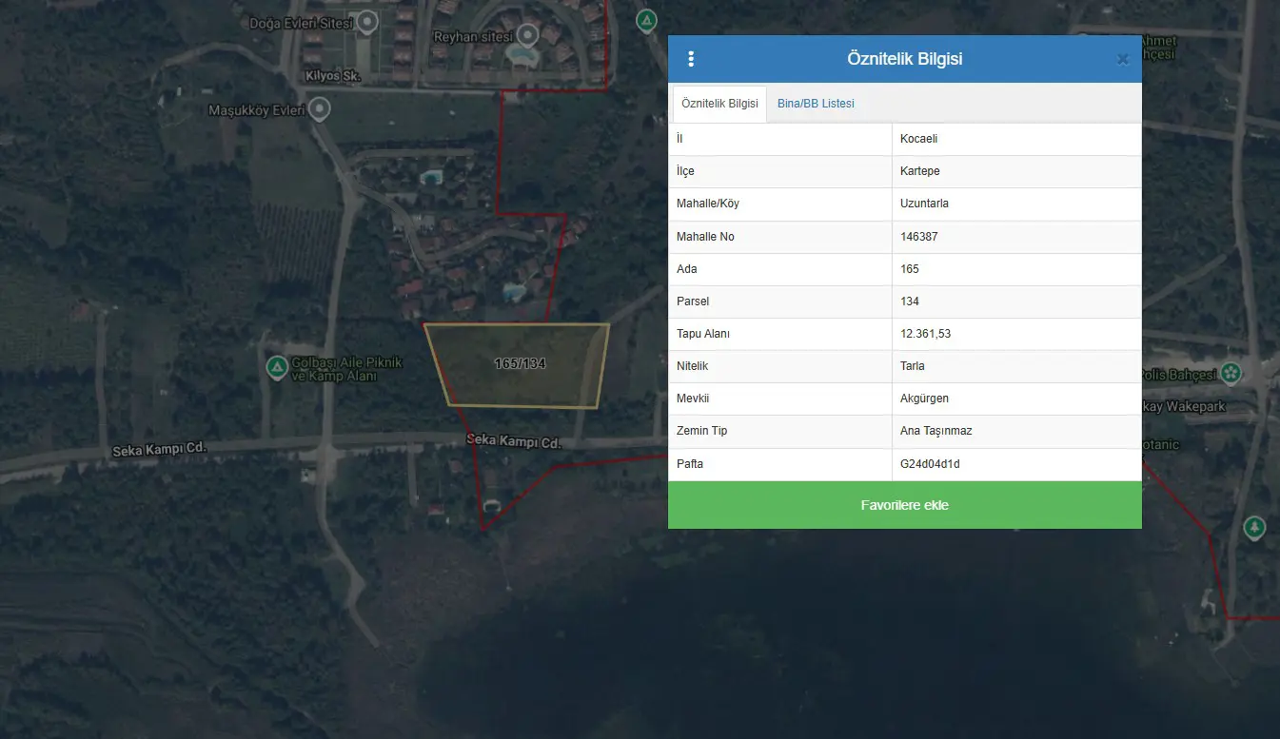Click the Mahalle No value 146387
Viewport: 1280px width, 739px height.
tap(919, 237)
